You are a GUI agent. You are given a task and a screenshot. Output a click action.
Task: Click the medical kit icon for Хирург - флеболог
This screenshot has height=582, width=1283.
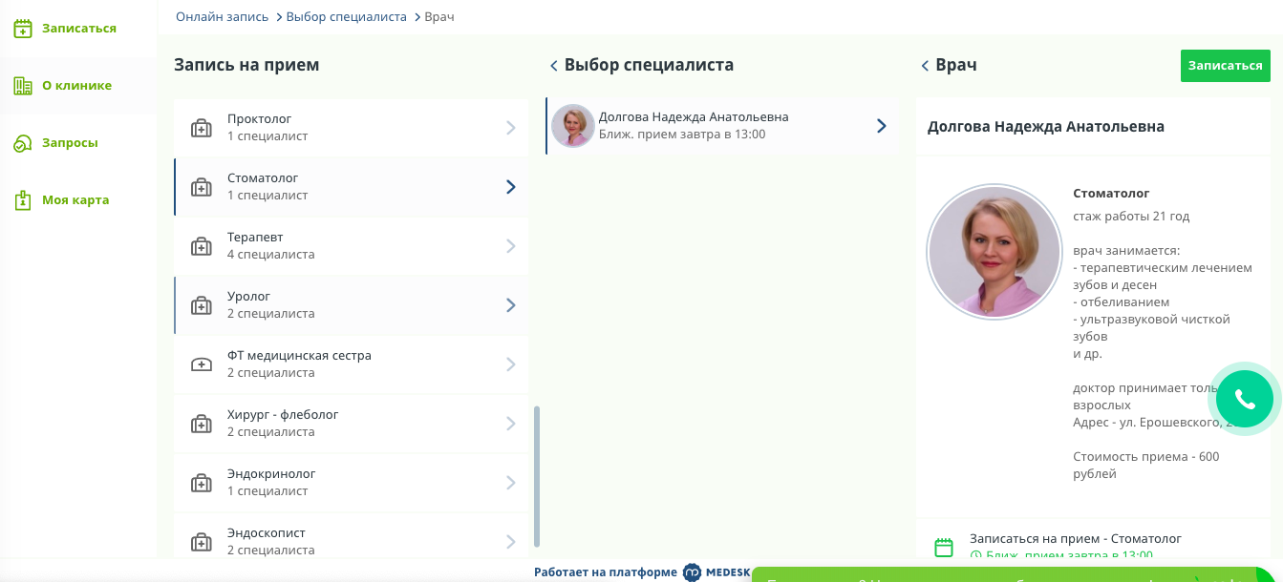tap(202, 424)
